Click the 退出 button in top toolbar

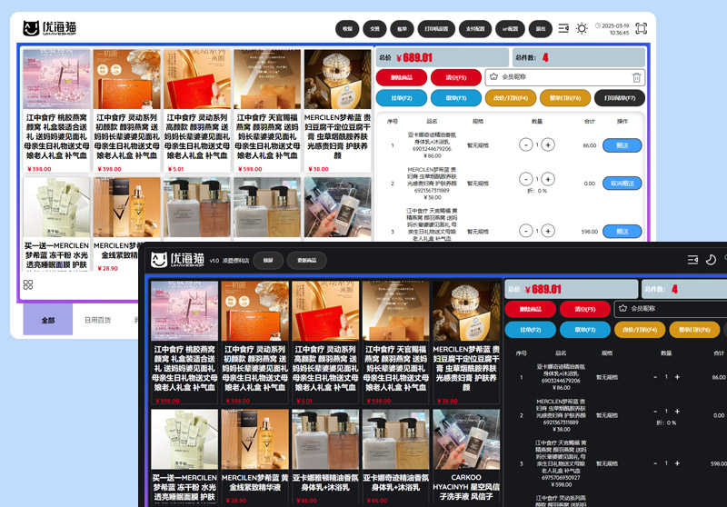(541, 28)
